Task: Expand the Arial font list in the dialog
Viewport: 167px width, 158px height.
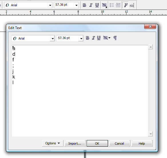Action: (53, 39)
